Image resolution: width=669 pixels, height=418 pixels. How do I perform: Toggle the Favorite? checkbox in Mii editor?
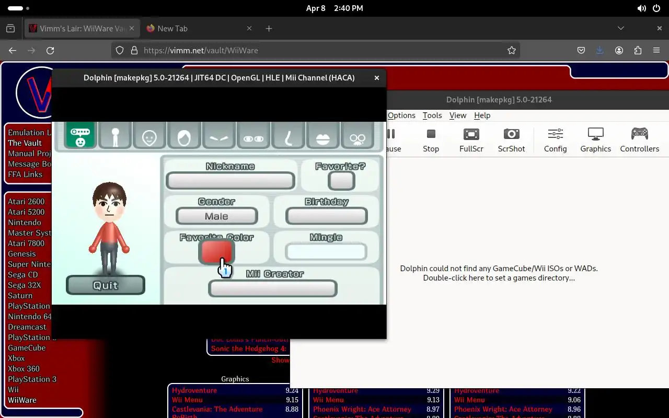(x=341, y=181)
